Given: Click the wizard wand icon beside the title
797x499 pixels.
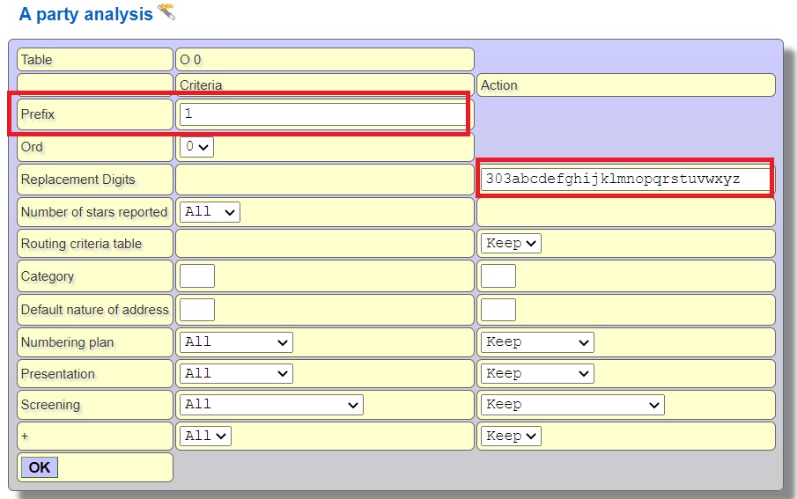Looking at the screenshot, I should tap(166, 12).
